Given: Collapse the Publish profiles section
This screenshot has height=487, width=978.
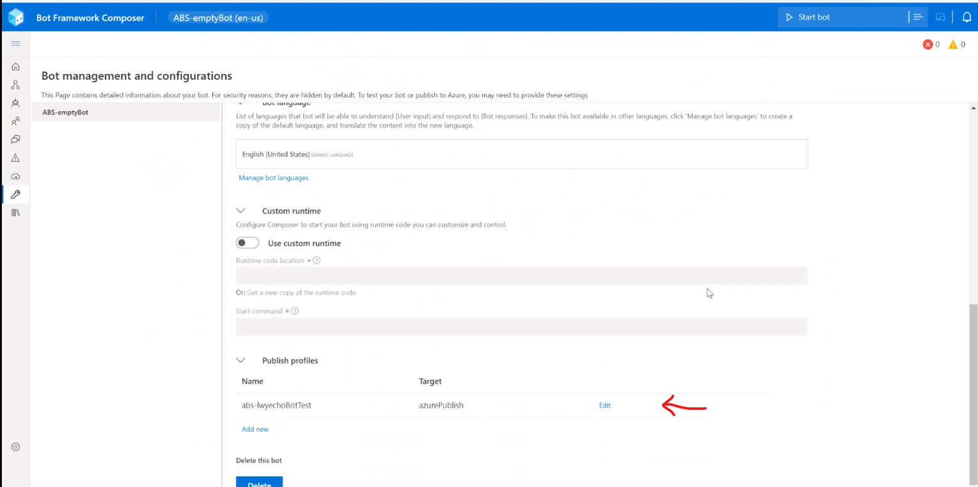Looking at the screenshot, I should pos(241,360).
